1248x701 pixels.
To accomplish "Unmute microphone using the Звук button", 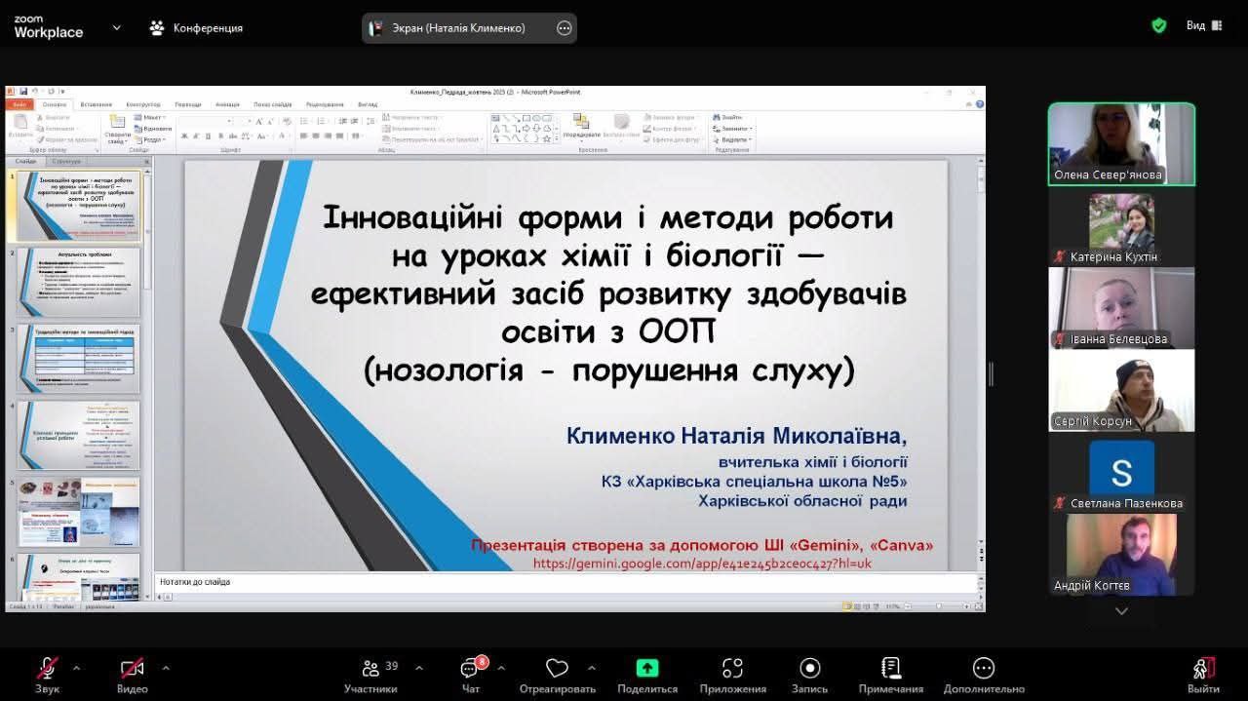I will [47, 669].
